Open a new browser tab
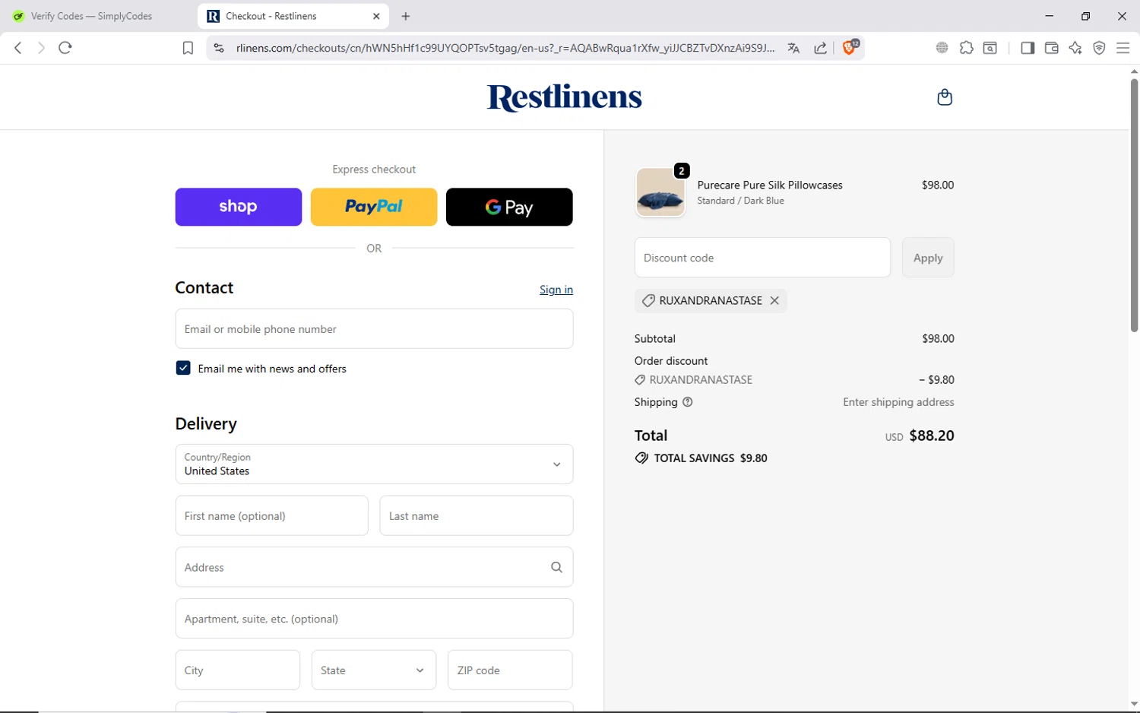1140x713 pixels. click(406, 16)
